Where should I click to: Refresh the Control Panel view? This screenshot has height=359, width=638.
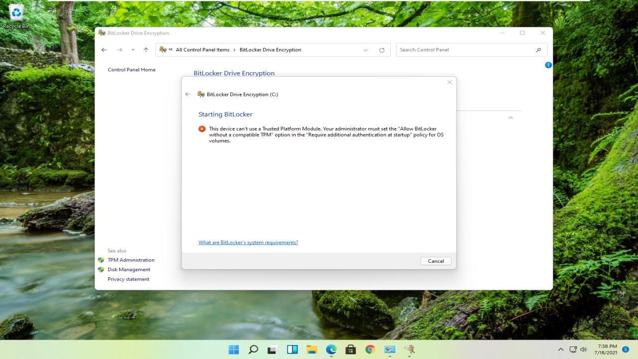[x=382, y=50]
